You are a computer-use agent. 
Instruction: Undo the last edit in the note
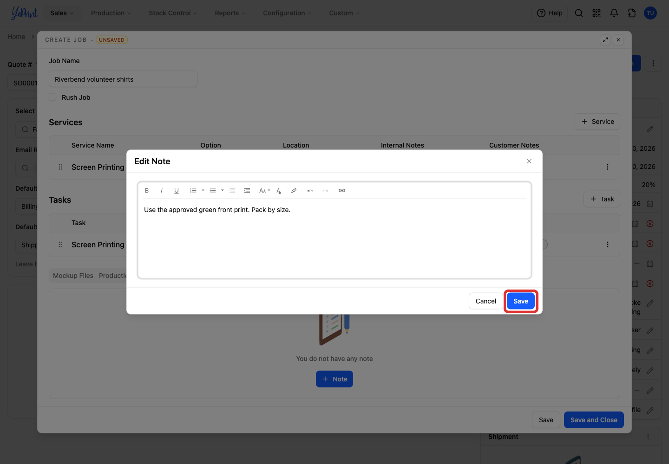[310, 191]
